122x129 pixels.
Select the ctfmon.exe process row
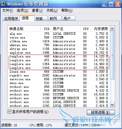click(59, 41)
